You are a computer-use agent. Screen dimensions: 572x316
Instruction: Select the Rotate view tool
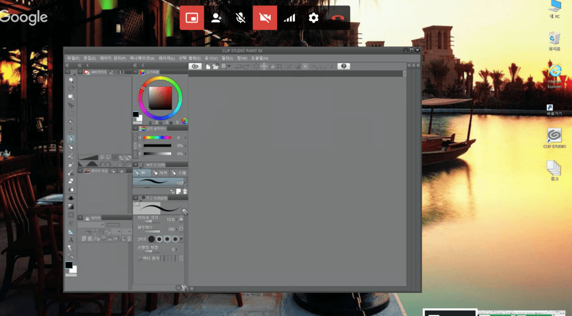click(71, 88)
